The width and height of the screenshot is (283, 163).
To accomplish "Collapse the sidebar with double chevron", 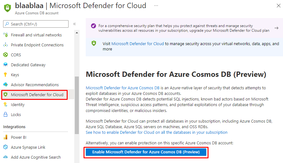I will tap(74, 24).
